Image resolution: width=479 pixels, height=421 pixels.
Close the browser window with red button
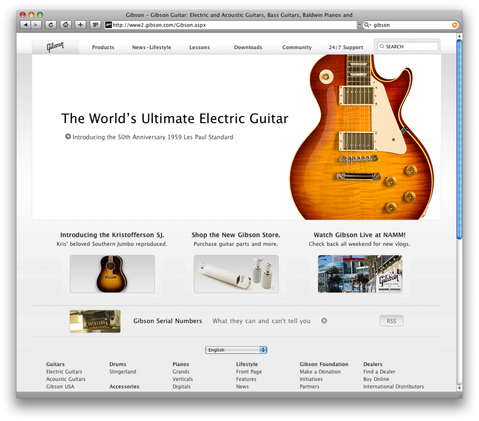click(x=22, y=15)
